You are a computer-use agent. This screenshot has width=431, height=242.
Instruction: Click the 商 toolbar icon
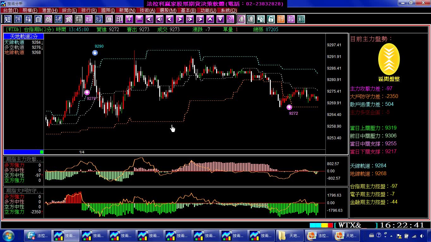[48, 19]
